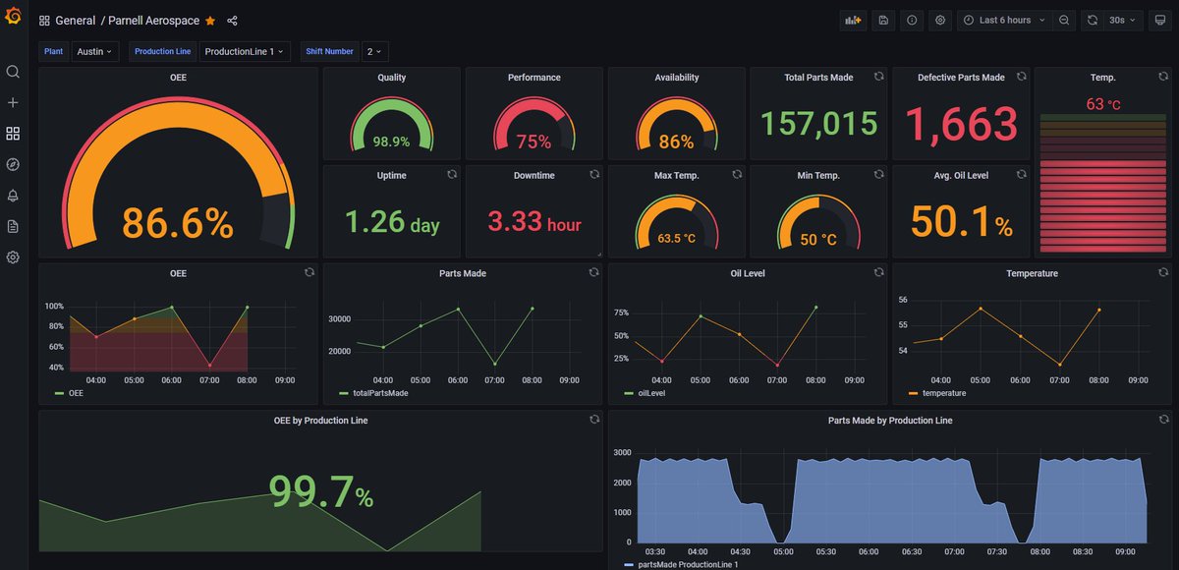Open the Configuration gear in sidebar
Screen dimensions: 1179x570
click(x=13, y=257)
